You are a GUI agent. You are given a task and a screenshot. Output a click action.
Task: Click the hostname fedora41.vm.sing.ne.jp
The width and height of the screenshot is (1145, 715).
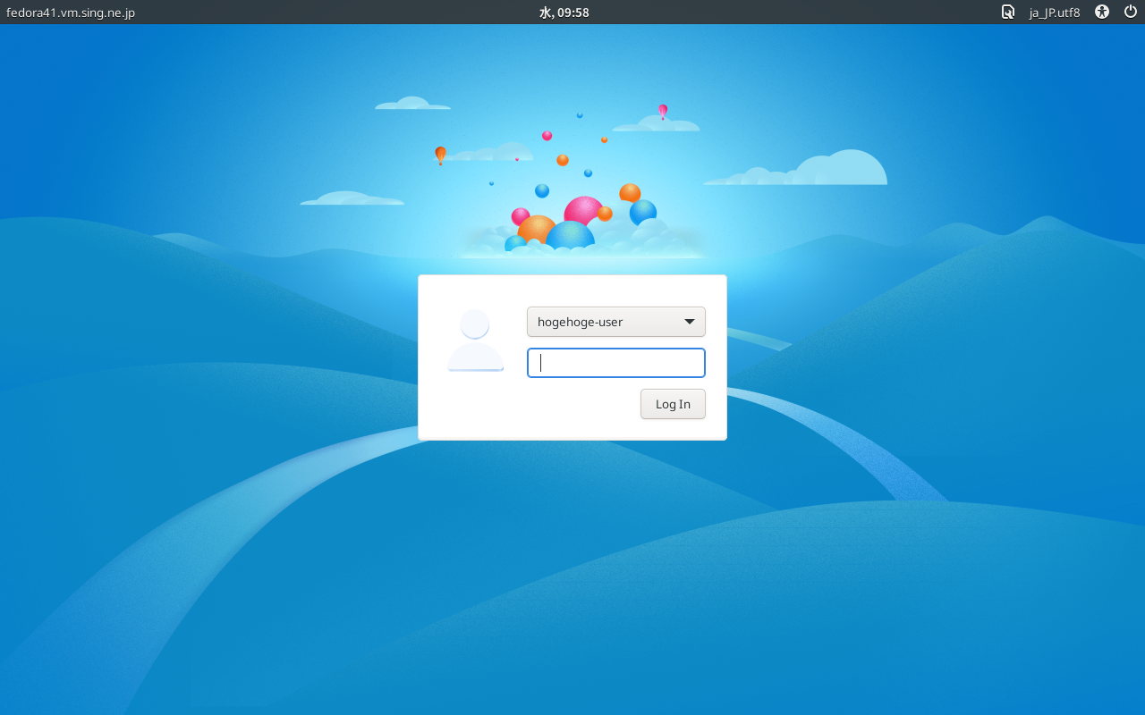71,13
